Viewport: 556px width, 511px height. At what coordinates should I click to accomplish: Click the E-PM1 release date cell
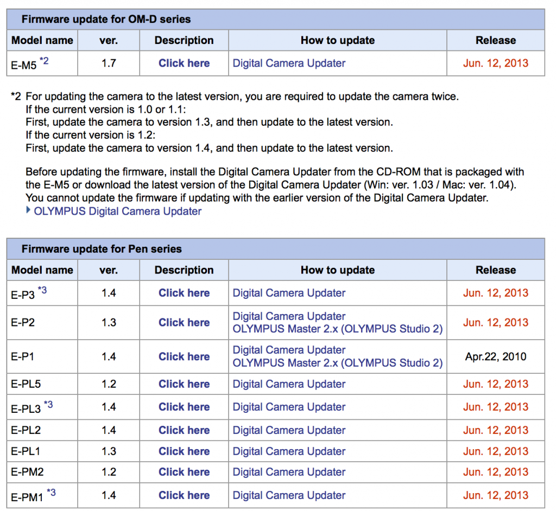click(496, 495)
